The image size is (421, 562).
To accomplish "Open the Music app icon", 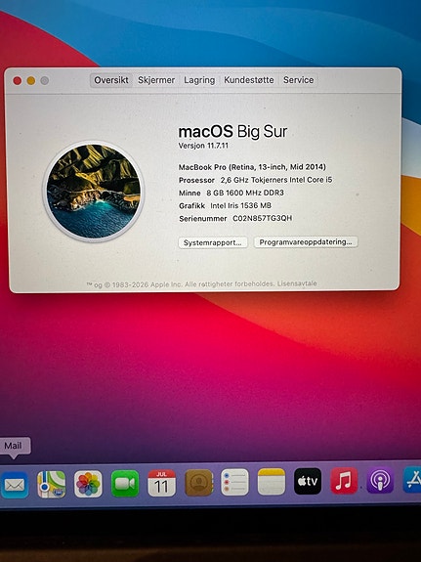I will click(344, 481).
